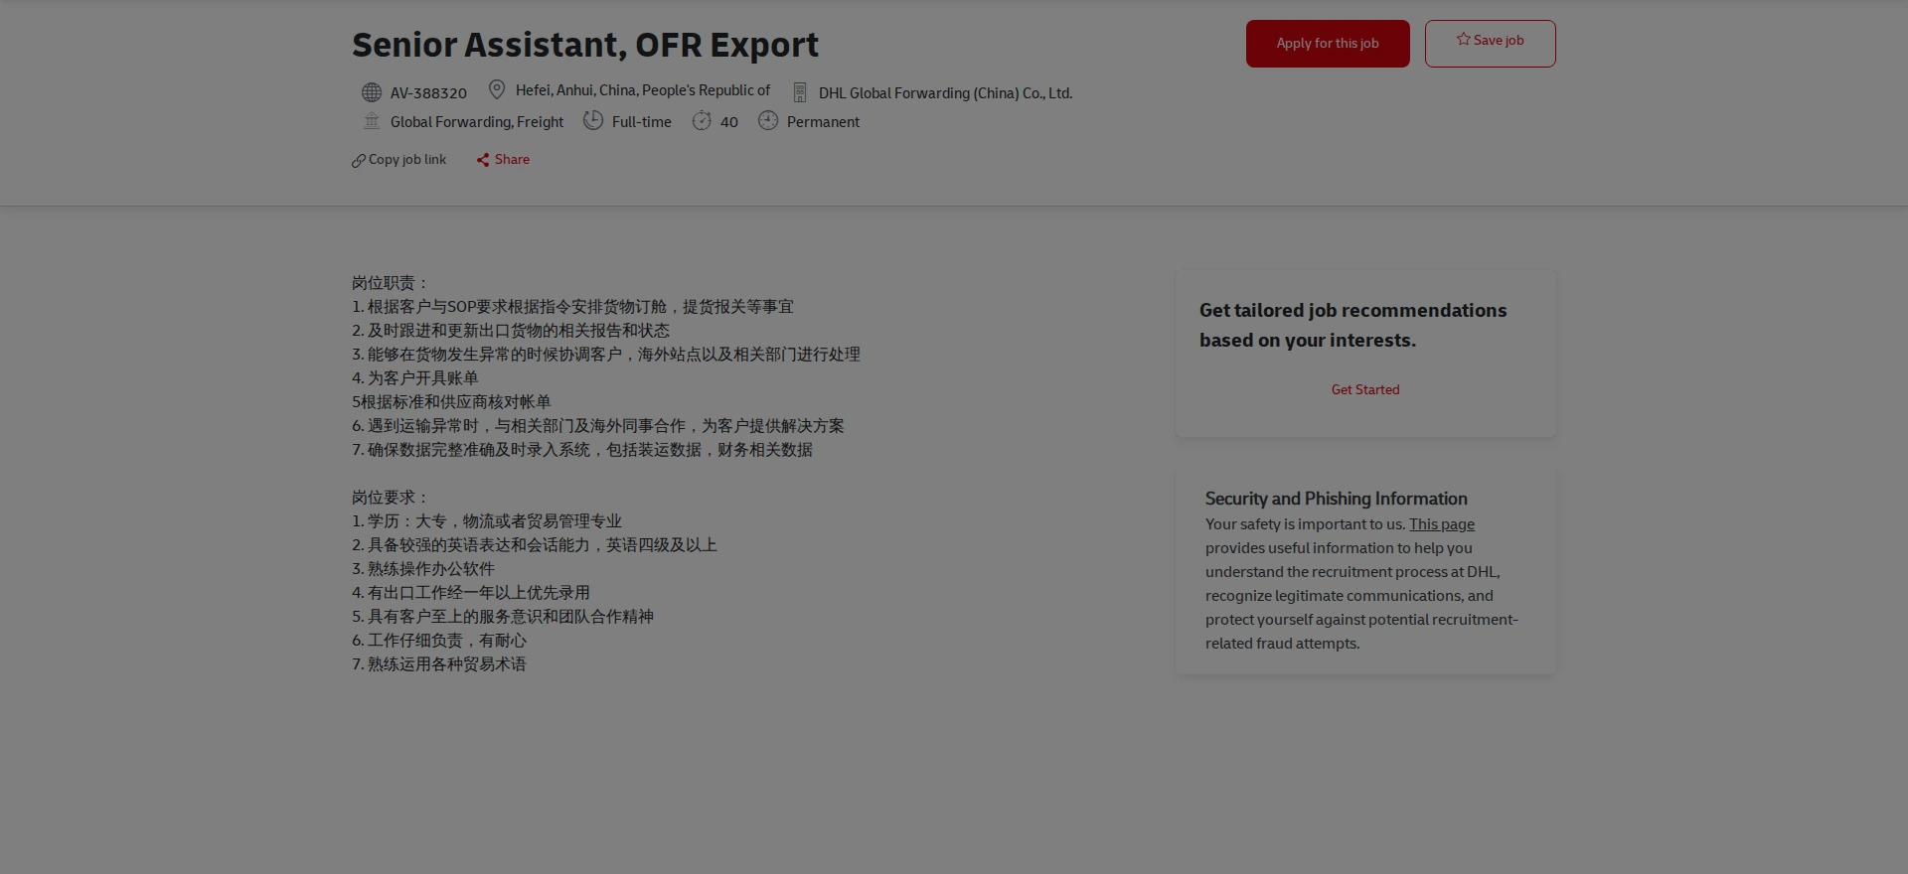Click the Senior Assistant, OFR Export title

[585, 45]
